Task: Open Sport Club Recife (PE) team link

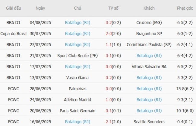Action: click(x=77, y=56)
